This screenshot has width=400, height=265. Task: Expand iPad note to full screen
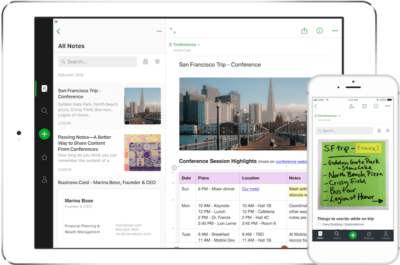click(172, 31)
